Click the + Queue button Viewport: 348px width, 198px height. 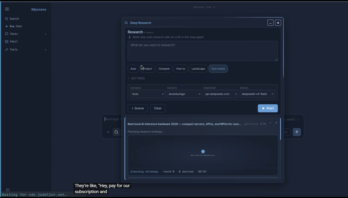[x=138, y=108]
